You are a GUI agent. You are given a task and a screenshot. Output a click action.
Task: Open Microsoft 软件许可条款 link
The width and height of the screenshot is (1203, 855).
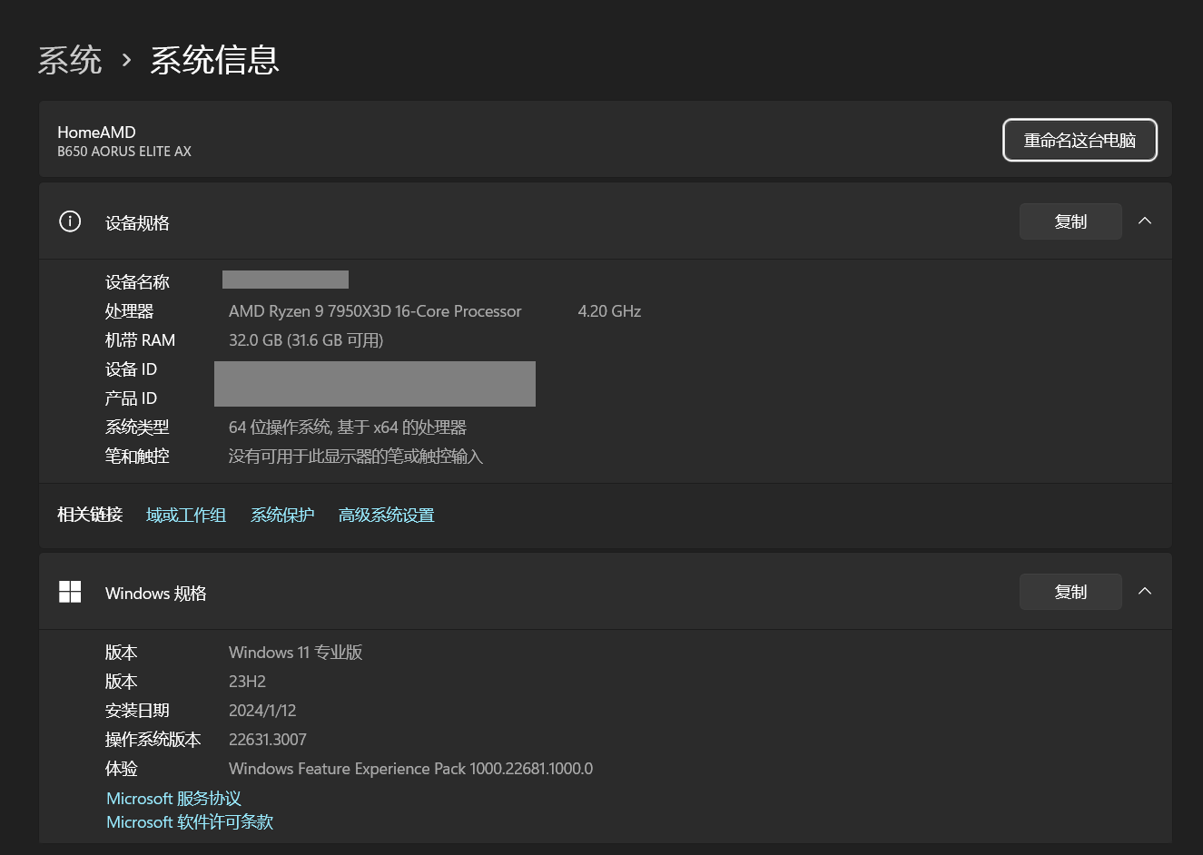190,822
